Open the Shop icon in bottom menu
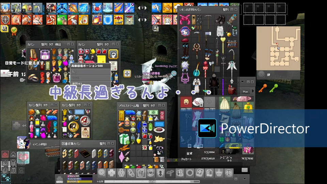The width and height of the screenshot is (327, 184). coord(209,173)
